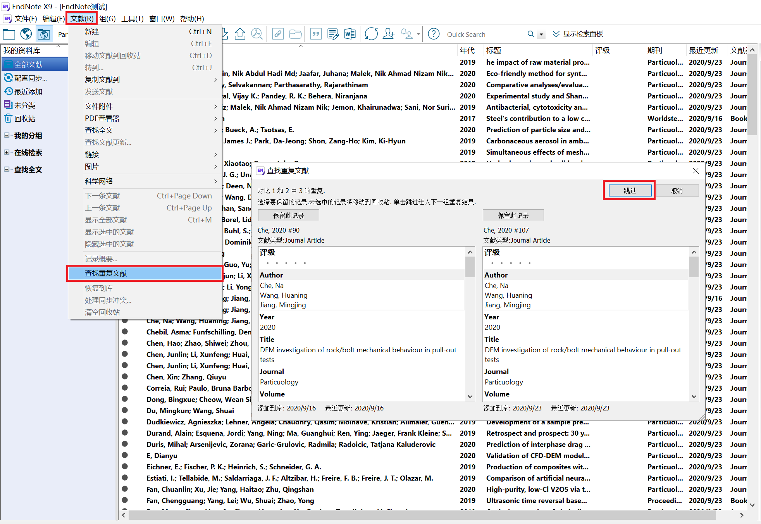Expand 科学网络 submenu
This screenshot has height=524, width=761.
(145, 181)
